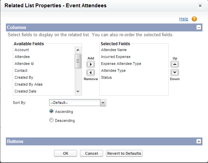This screenshot has width=208, height=163.
Task: Select Account in Available Fields
Action: [22, 50]
